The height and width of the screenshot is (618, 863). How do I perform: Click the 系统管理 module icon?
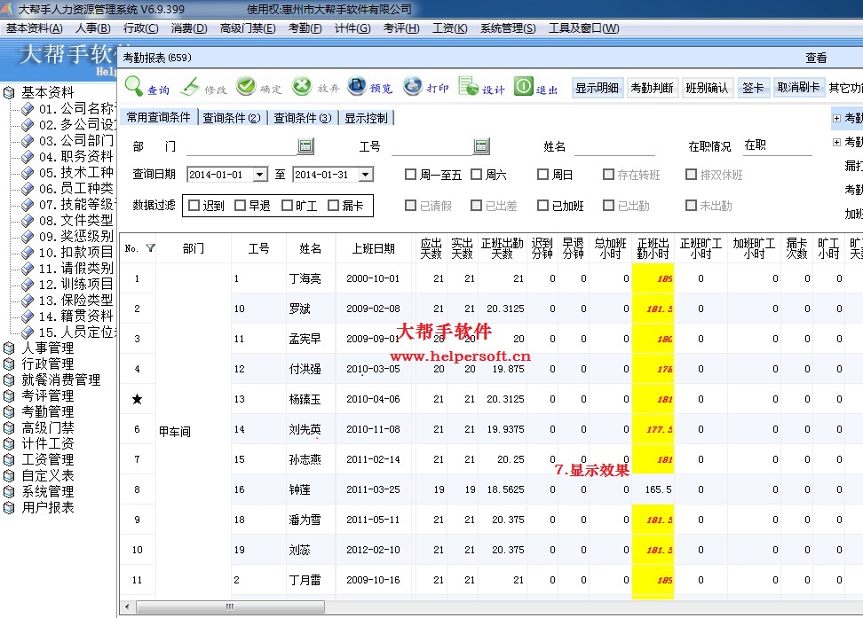point(9,491)
